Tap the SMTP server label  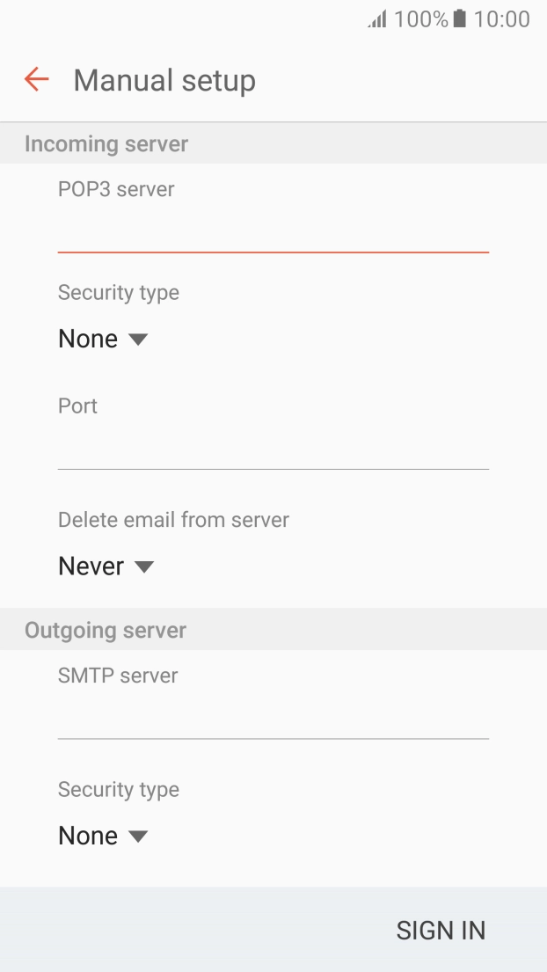pos(118,676)
